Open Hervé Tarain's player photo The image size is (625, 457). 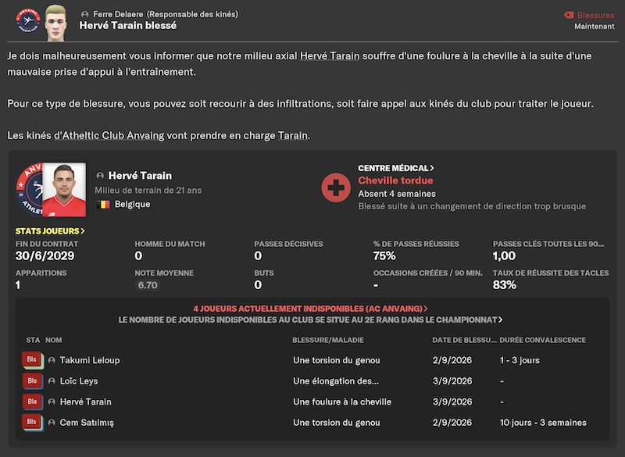(x=64, y=190)
